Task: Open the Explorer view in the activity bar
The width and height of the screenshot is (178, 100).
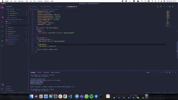Action: (x=2, y=7)
